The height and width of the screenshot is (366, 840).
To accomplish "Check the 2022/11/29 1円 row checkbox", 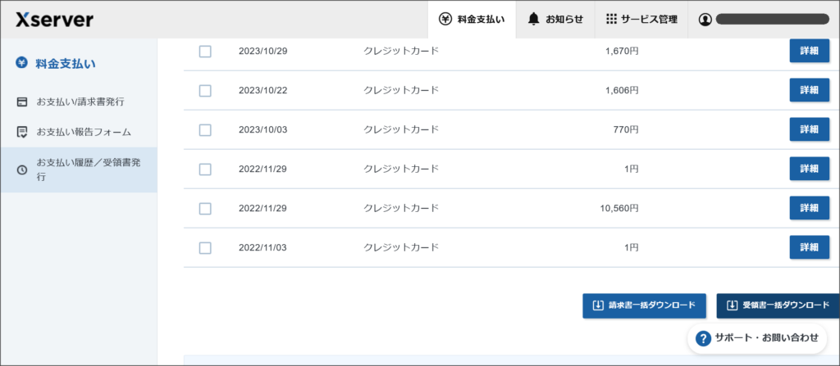I will click(x=205, y=169).
